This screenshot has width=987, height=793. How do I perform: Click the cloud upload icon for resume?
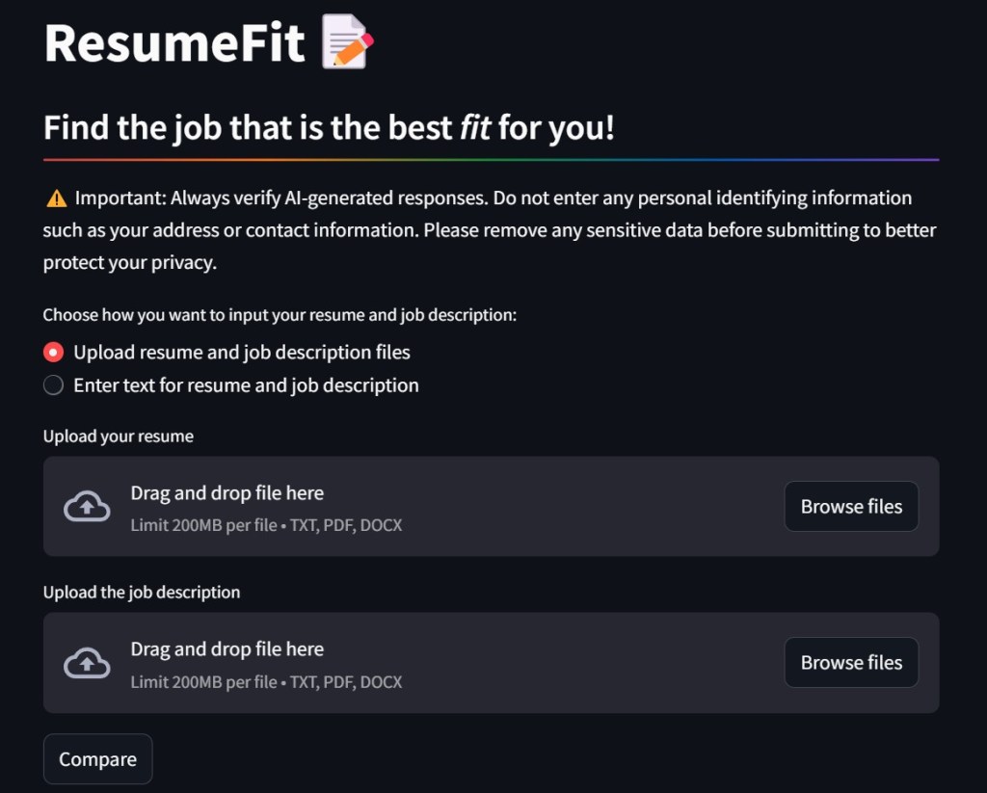click(x=87, y=506)
